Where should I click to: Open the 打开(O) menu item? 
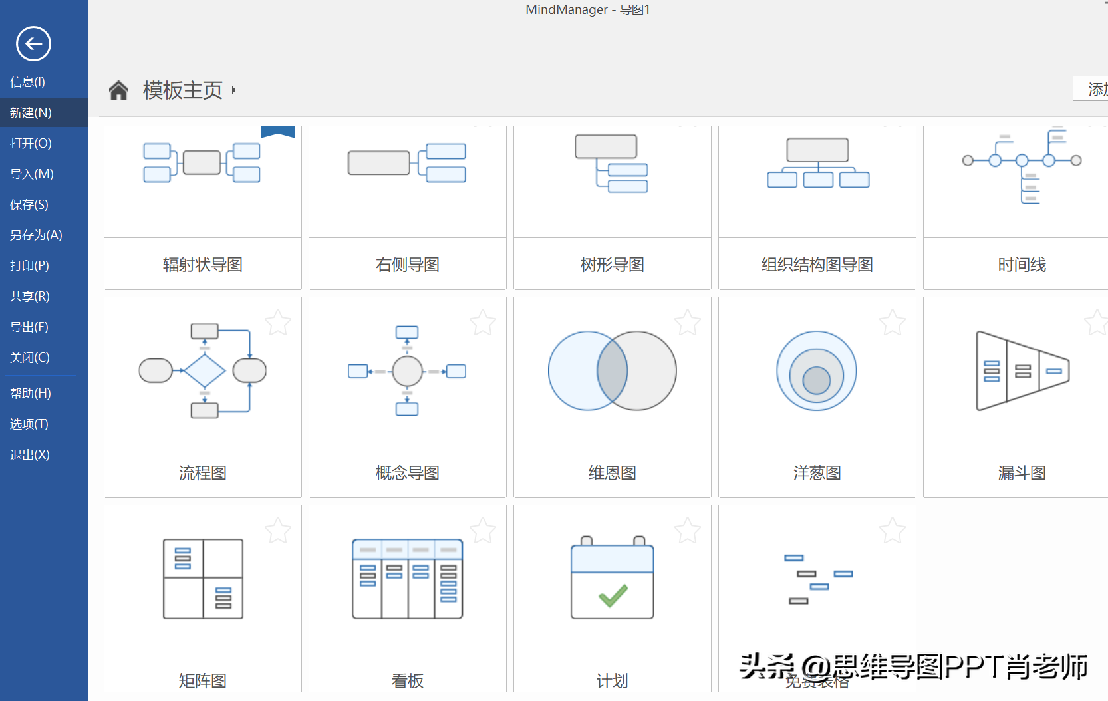[44, 144]
